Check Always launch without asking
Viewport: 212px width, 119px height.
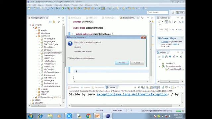tap(69, 58)
